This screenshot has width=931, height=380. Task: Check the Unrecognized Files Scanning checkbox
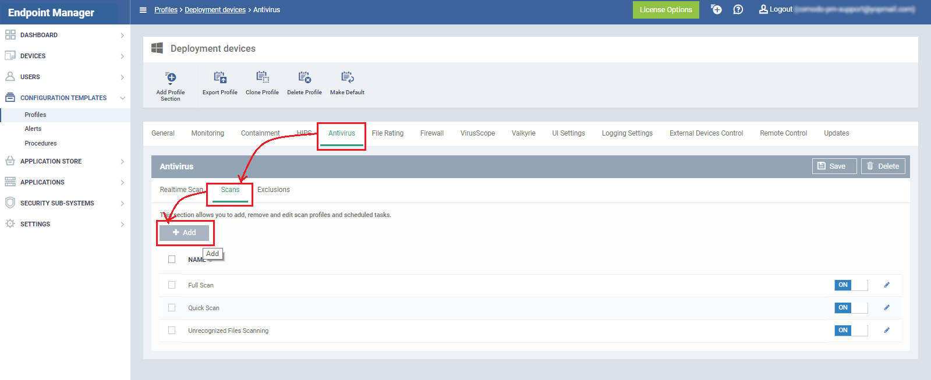pyautogui.click(x=172, y=331)
